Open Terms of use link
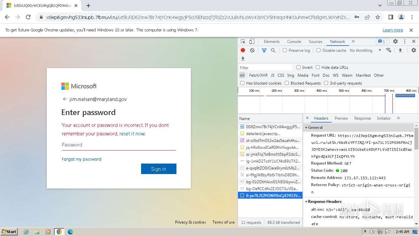419x236 pixels. point(224,222)
